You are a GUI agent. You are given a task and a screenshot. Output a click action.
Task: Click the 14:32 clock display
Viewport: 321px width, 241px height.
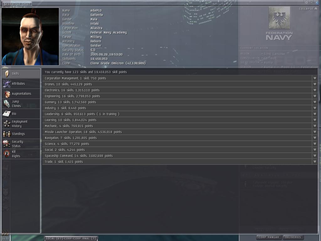tap(6, 238)
